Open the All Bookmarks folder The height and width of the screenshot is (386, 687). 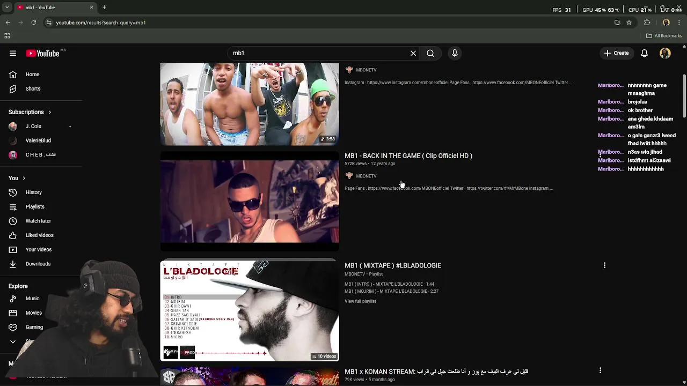[664, 36]
